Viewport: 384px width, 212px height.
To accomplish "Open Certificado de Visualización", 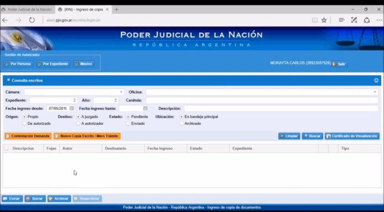I will (352, 136).
